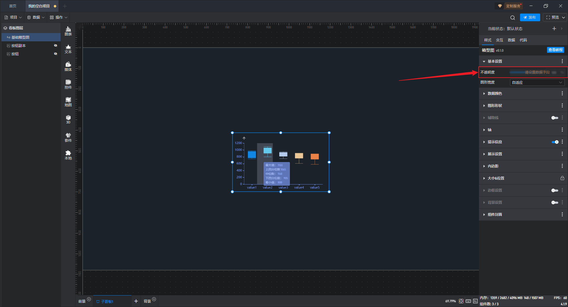This screenshot has height=307, width=568.
Task: Open the 项目 dropdown menu
Action: click(13, 17)
